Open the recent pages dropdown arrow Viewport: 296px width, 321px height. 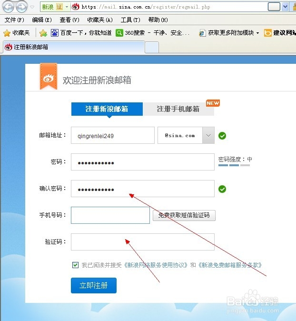[32, 7]
